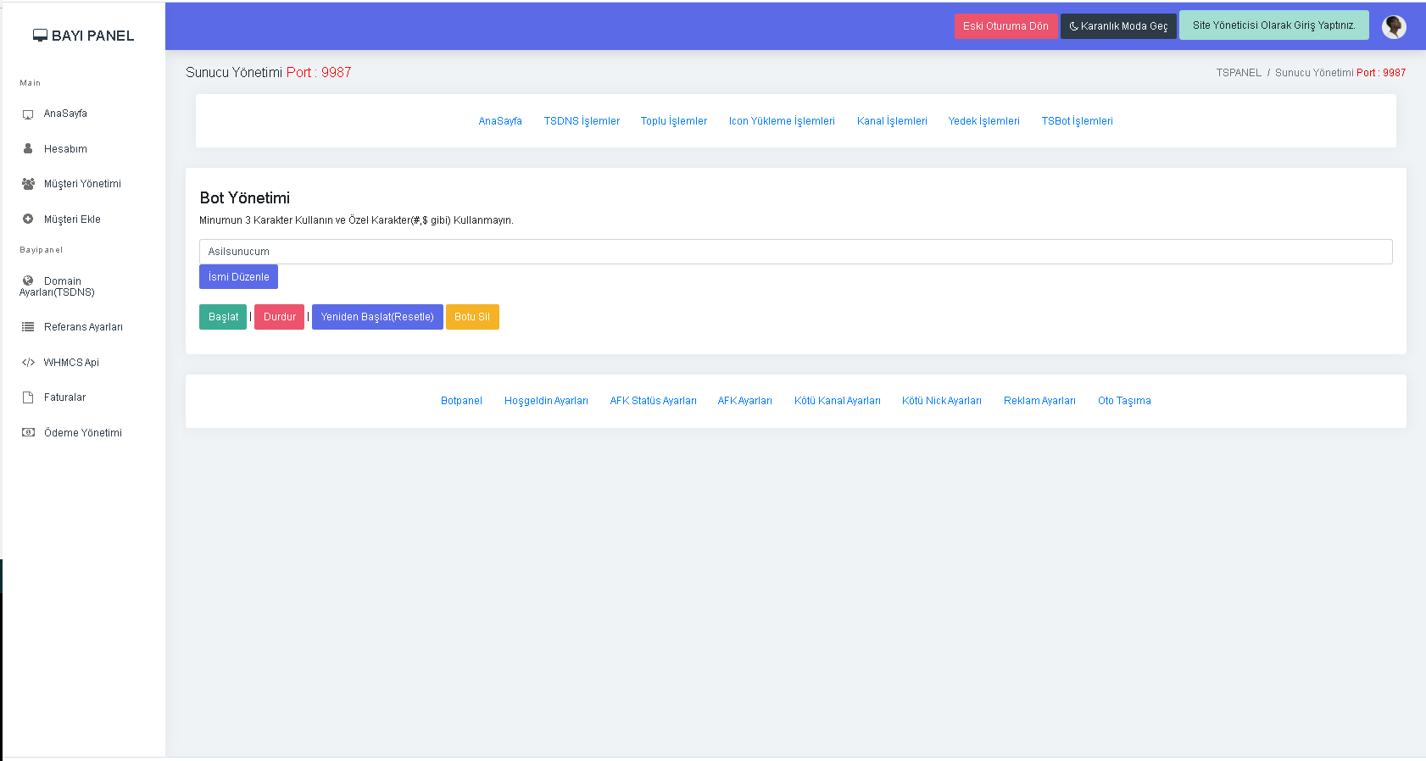Open Kötü Nick Ayarları tab
The height and width of the screenshot is (761, 1426).
point(942,401)
